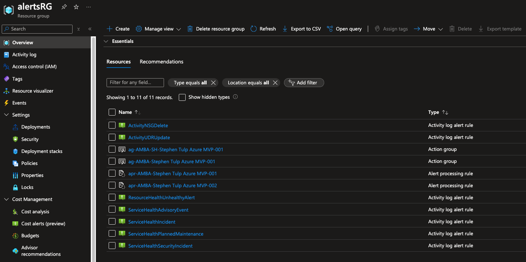Select the ActivityUDRUpdate row checkbox

click(112, 137)
